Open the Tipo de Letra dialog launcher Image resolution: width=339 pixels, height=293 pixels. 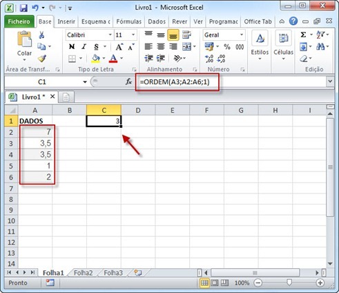(x=134, y=69)
